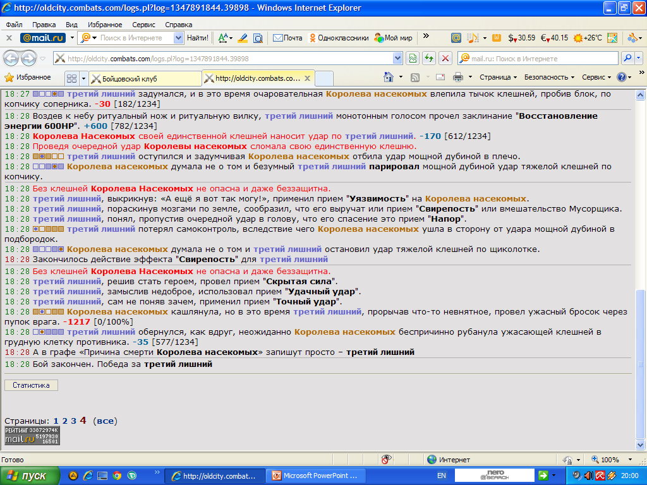Open the orange widget icon in toolbar
Image resolution: width=647 pixels, height=485 pixels.
click(497, 38)
